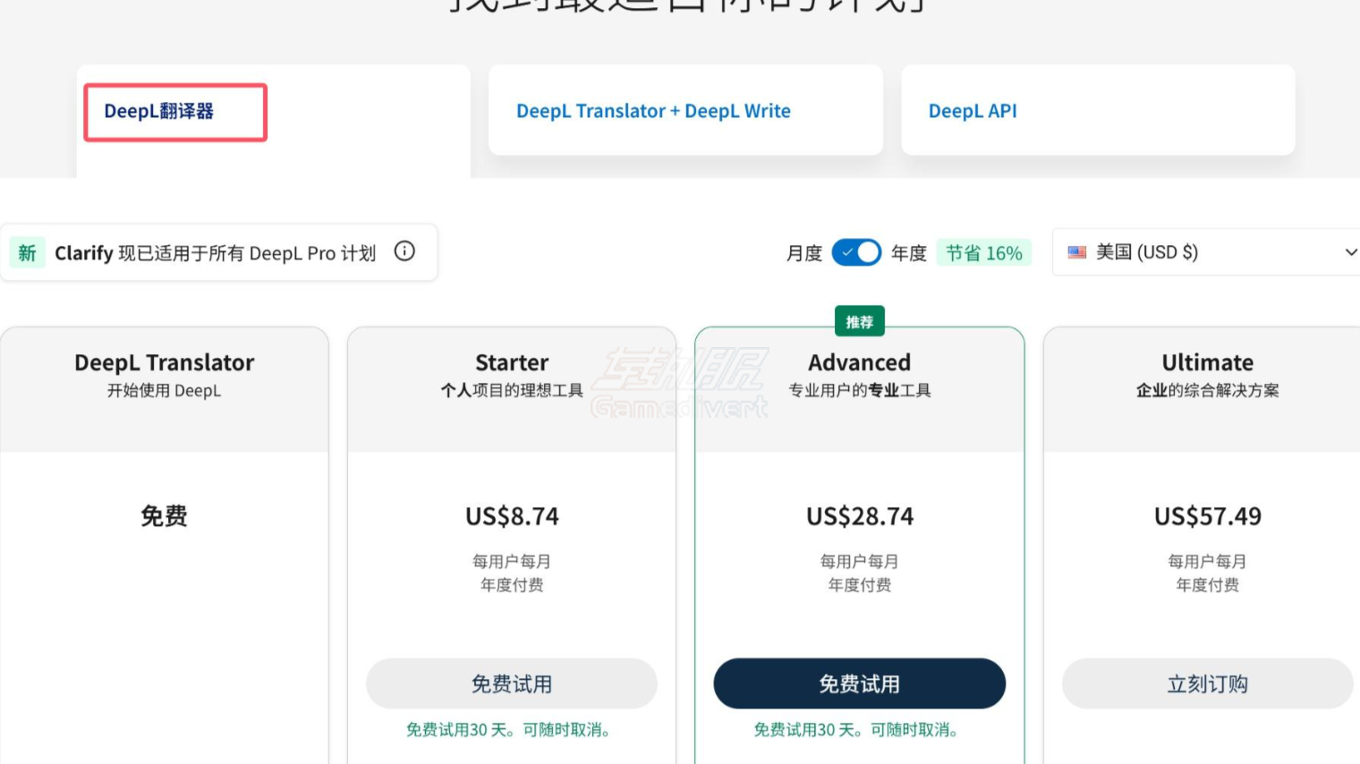Click the 新 badge next to Clarify
Image resolution: width=1360 pixels, height=764 pixels.
[x=26, y=252]
